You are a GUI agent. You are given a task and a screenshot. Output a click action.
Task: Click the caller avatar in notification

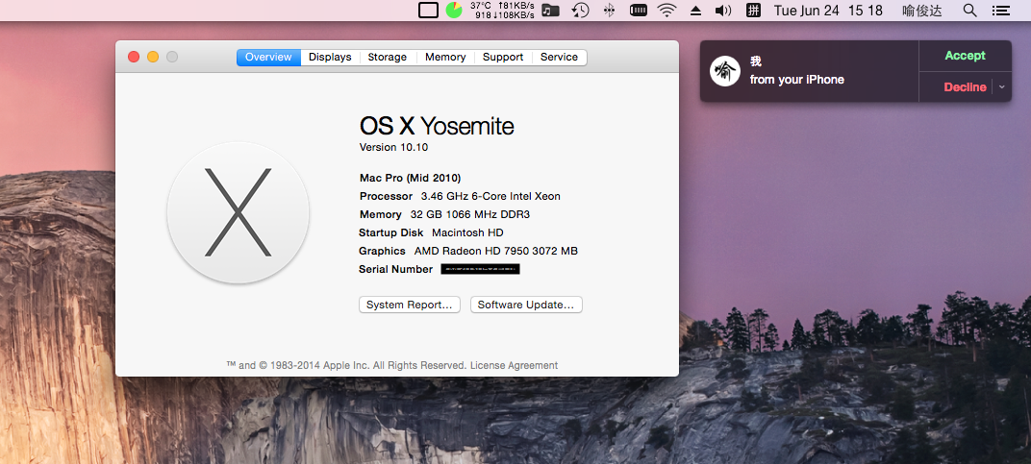point(725,71)
